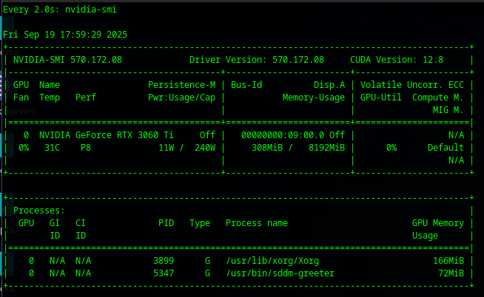Click the 'Perf' column header
The image size is (484, 297).
(86, 98)
